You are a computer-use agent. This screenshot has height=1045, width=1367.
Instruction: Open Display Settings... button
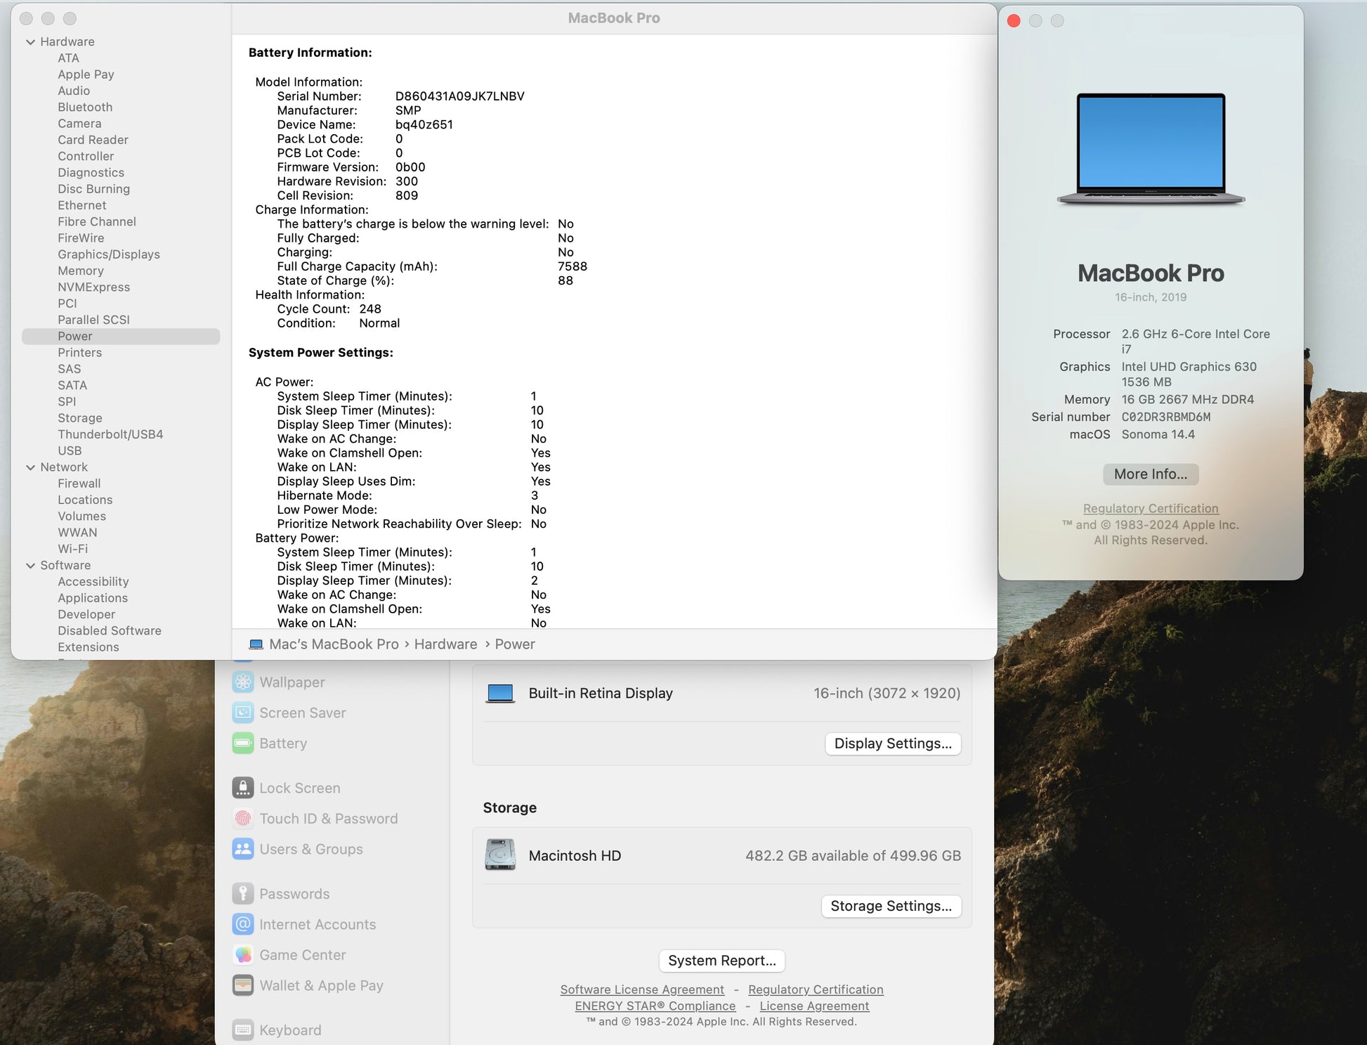892,744
